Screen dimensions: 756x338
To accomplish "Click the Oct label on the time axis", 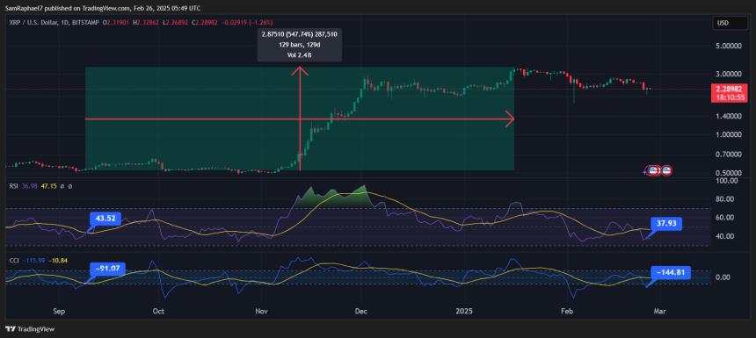I will pos(158,311).
